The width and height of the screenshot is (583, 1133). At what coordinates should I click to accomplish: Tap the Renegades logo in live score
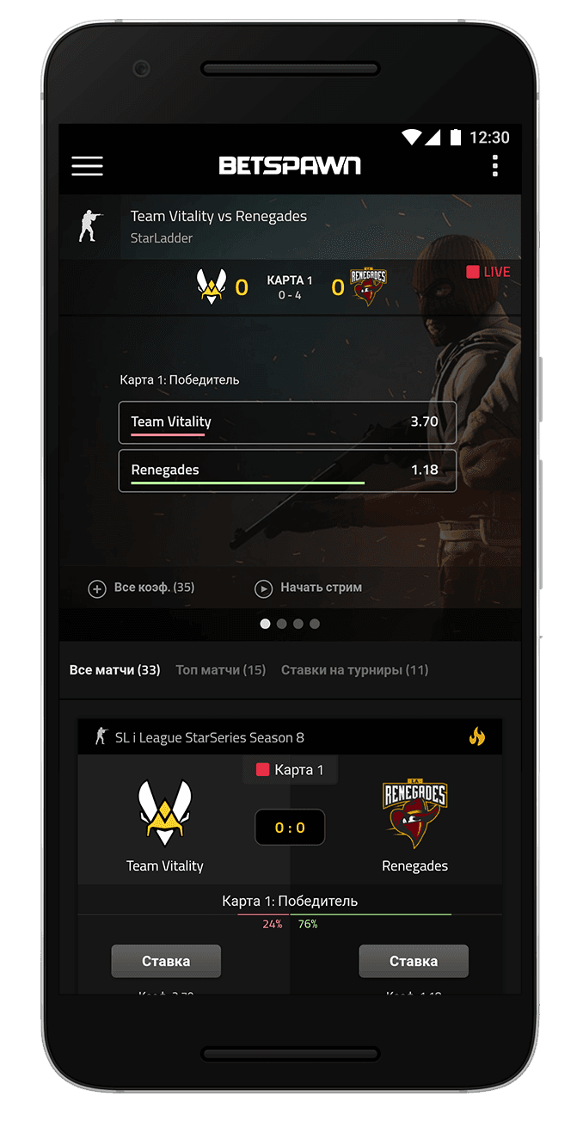tap(368, 286)
